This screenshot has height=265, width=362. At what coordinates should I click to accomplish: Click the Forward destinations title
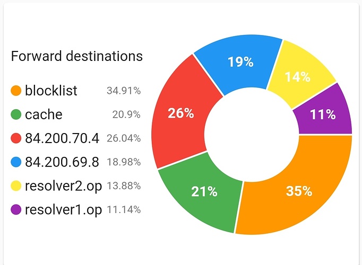click(x=77, y=56)
